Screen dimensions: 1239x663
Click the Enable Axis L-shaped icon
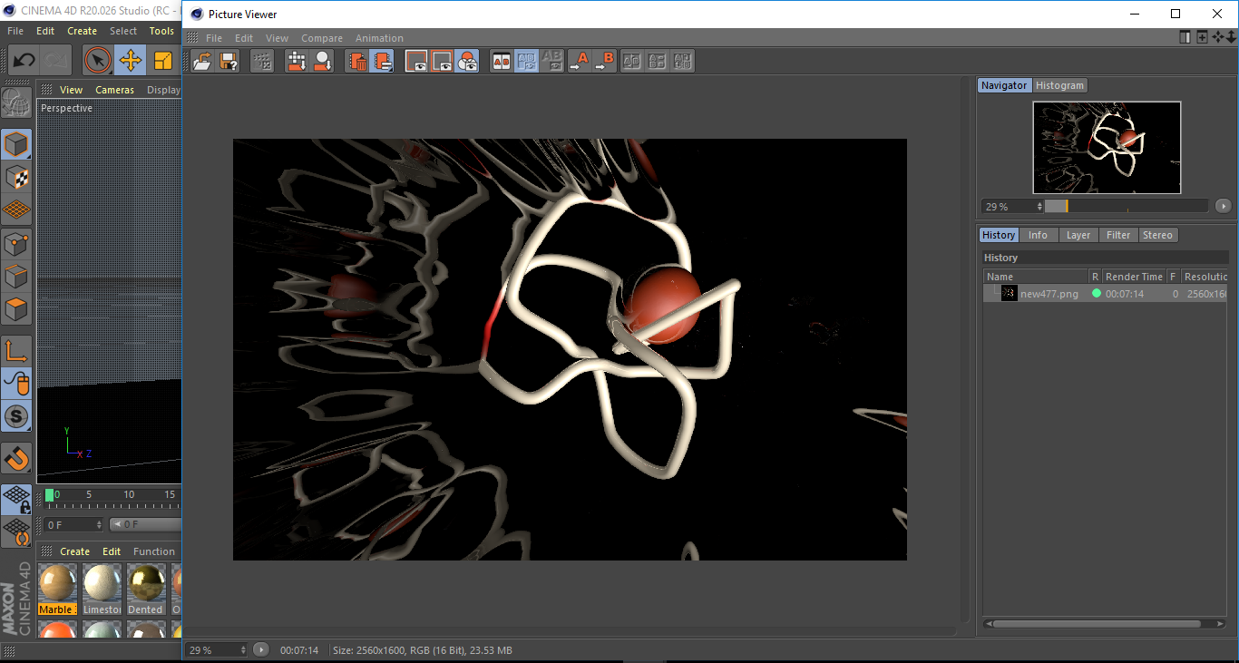point(16,351)
